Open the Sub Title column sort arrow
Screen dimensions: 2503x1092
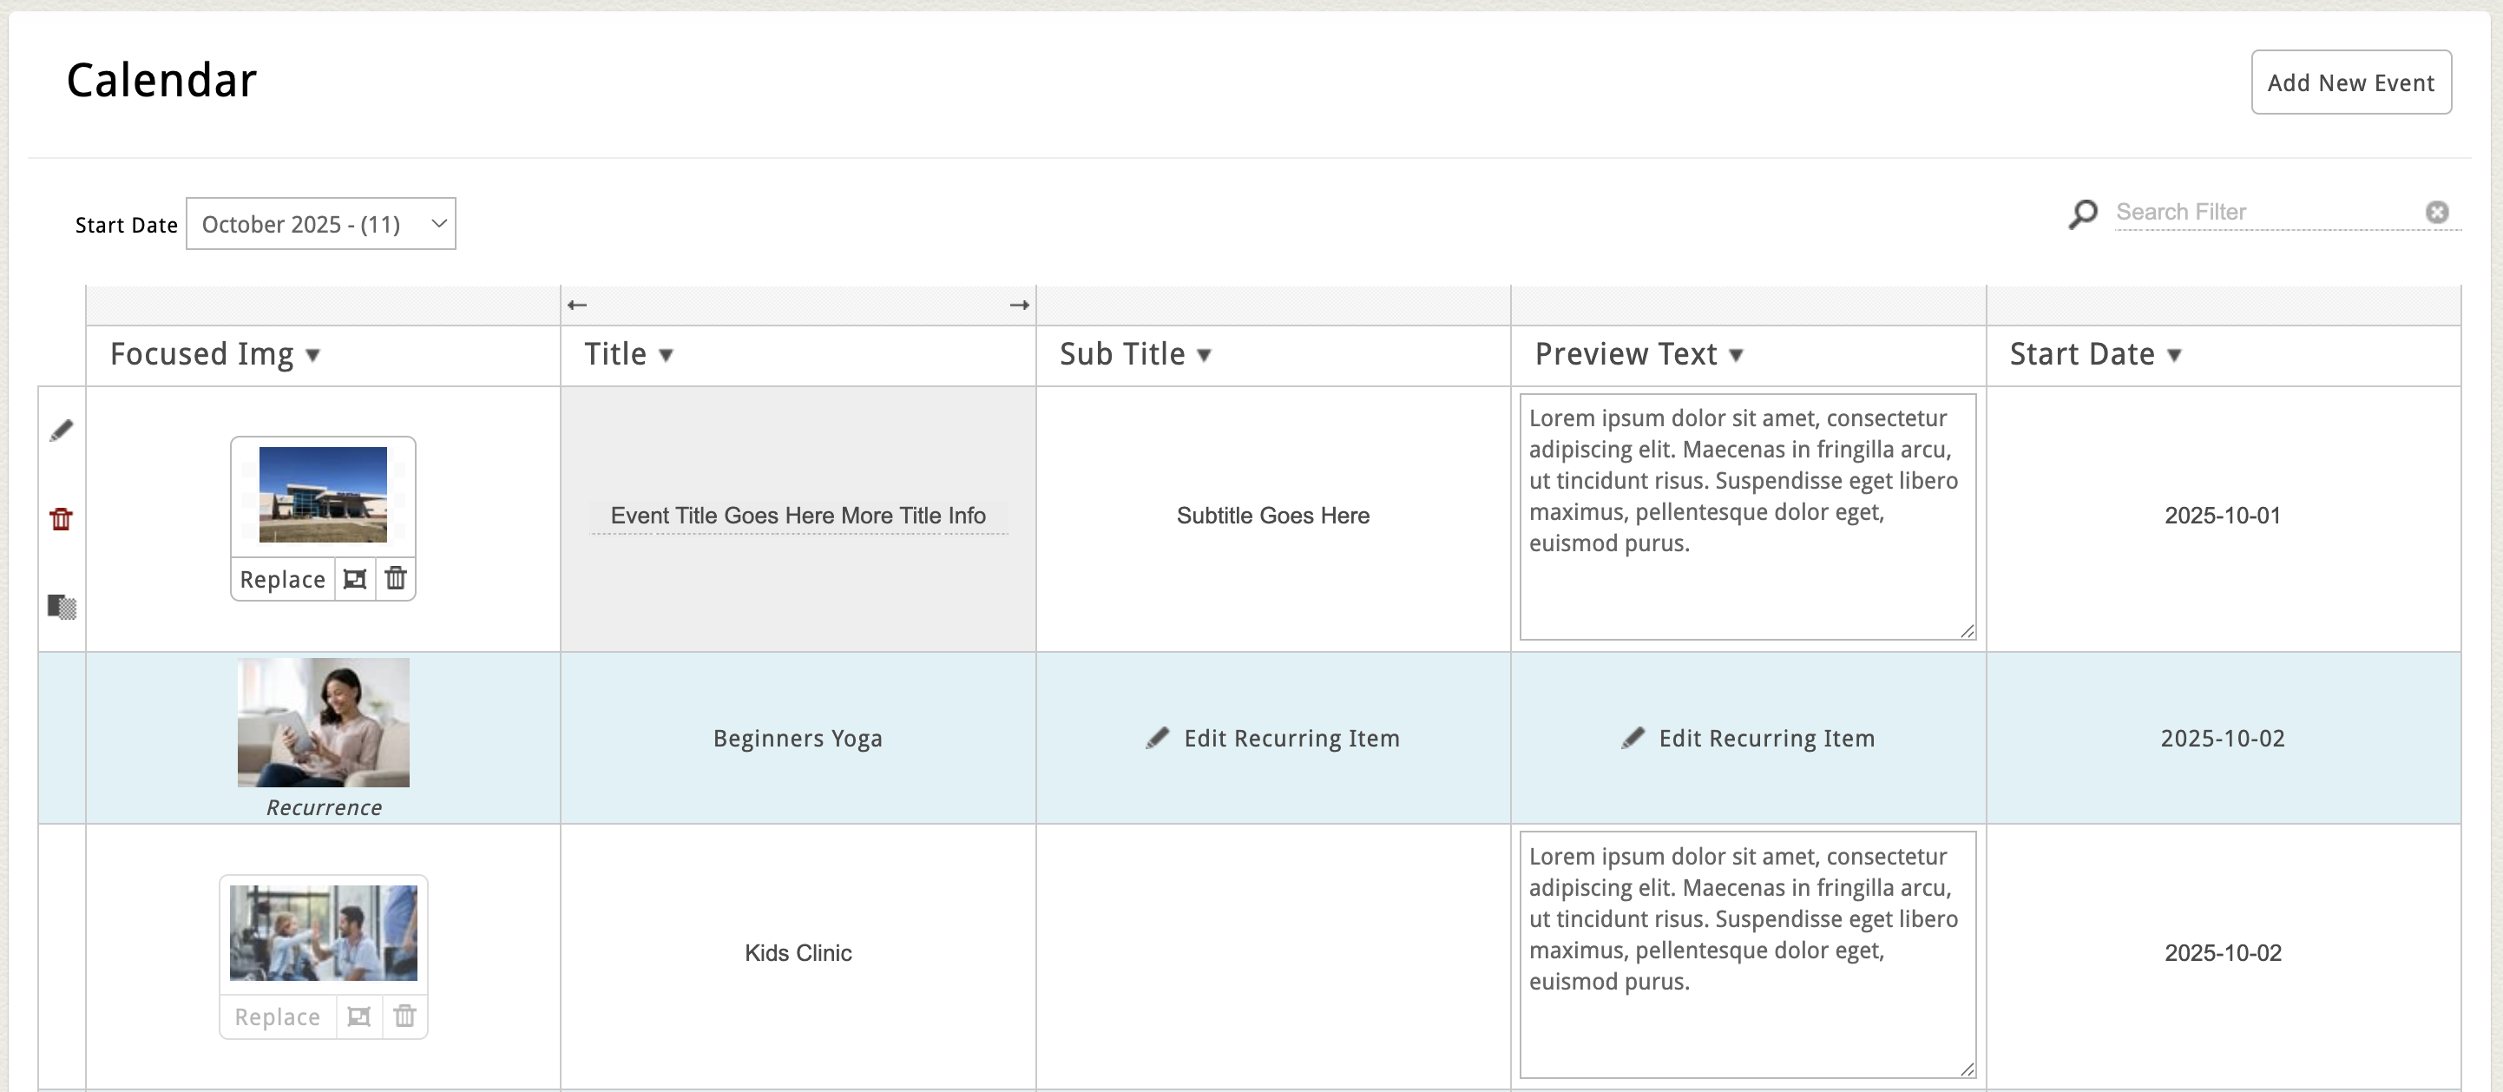click(x=1204, y=356)
